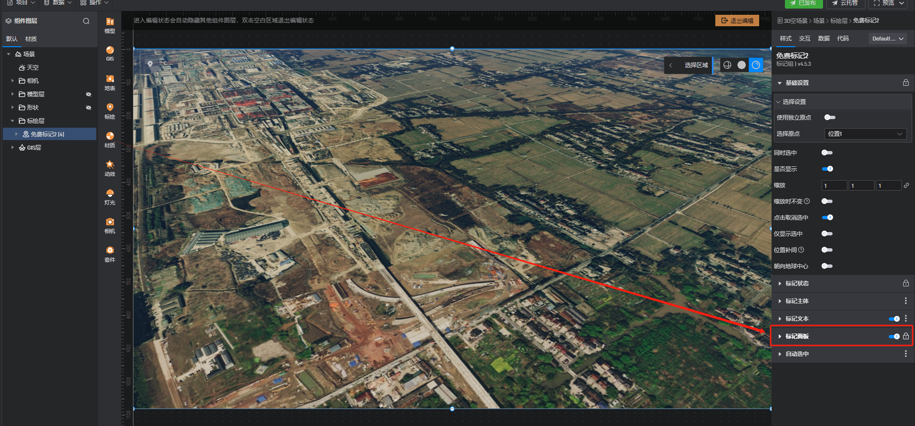Open the 项目 menu
Viewport: 915px width, 426px height.
point(21,3)
